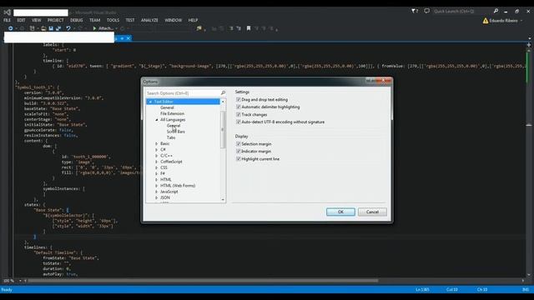Image resolution: width=534 pixels, height=300 pixels.
Task: Click the yellow warning icon beside user name
Action: tap(486, 21)
